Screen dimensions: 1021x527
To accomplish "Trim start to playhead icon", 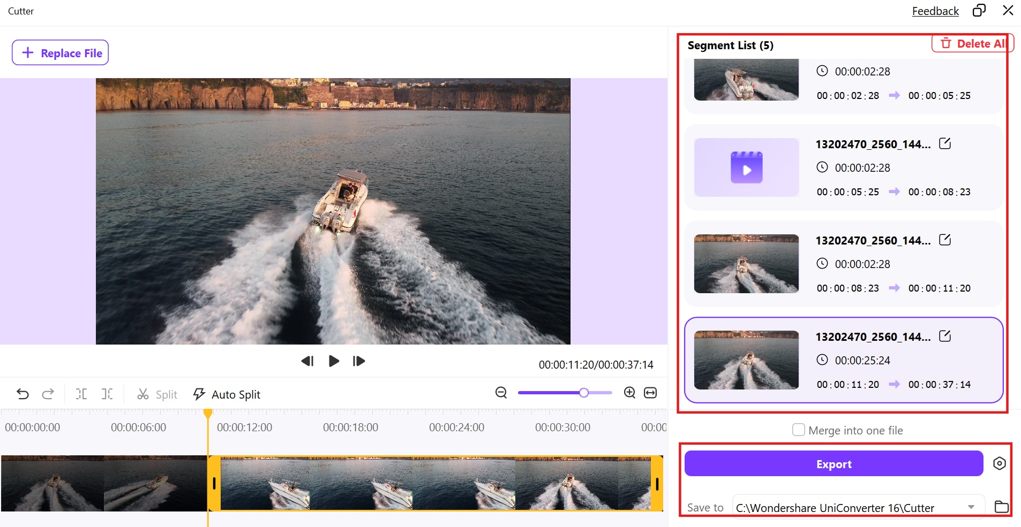I will 81,394.
